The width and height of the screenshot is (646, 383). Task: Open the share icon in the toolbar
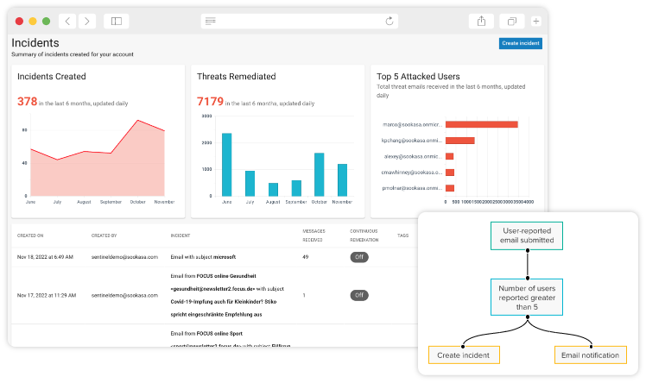click(480, 21)
